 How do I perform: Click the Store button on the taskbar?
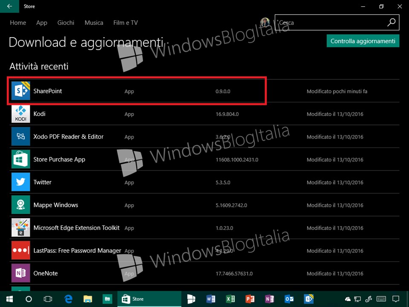pos(150,299)
